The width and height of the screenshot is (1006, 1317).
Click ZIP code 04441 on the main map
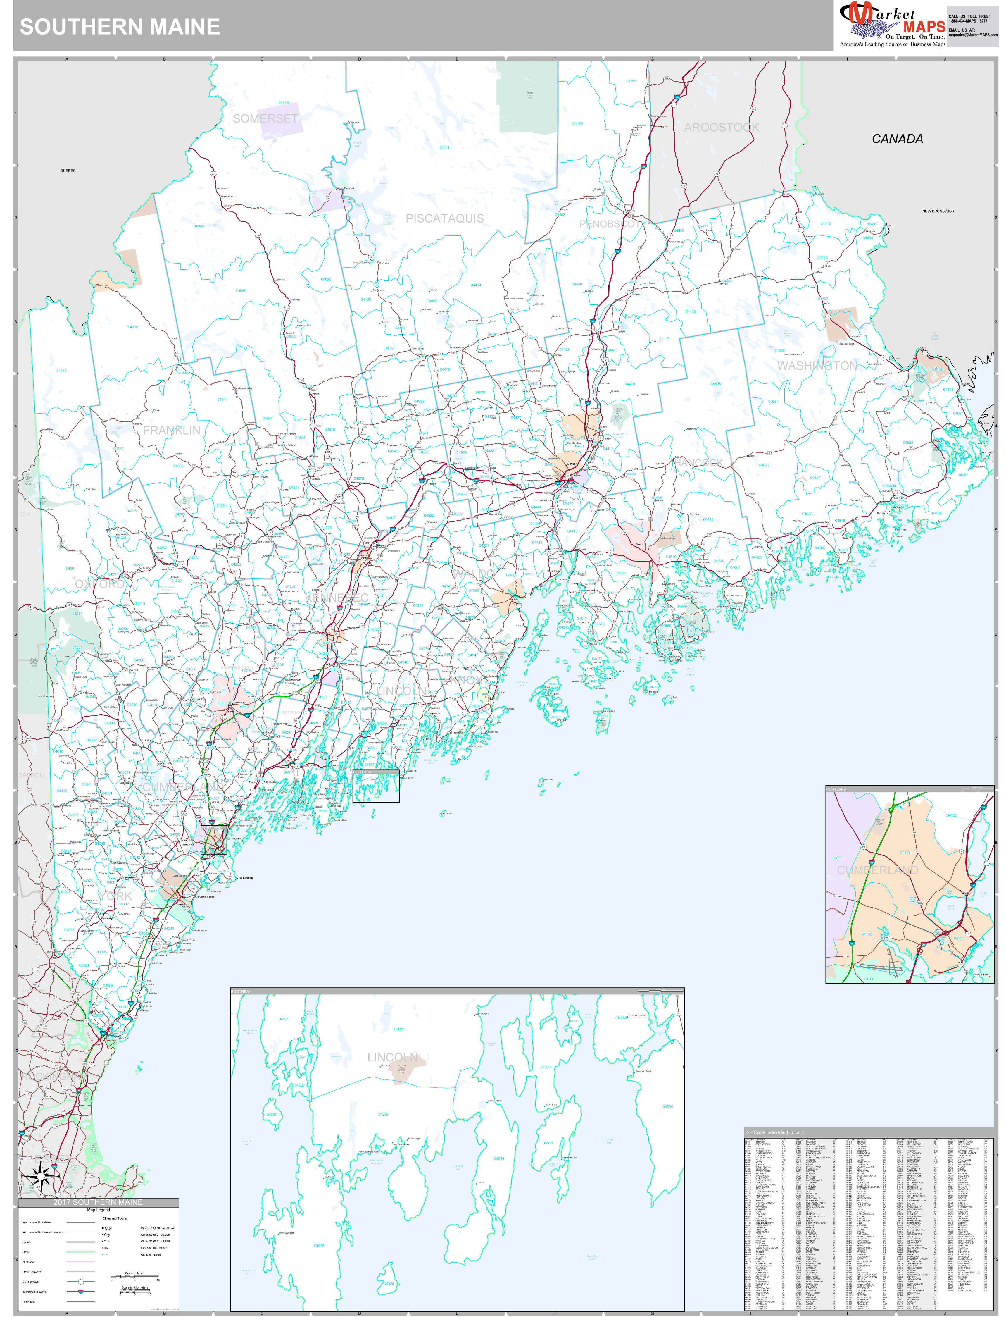pos(444,147)
